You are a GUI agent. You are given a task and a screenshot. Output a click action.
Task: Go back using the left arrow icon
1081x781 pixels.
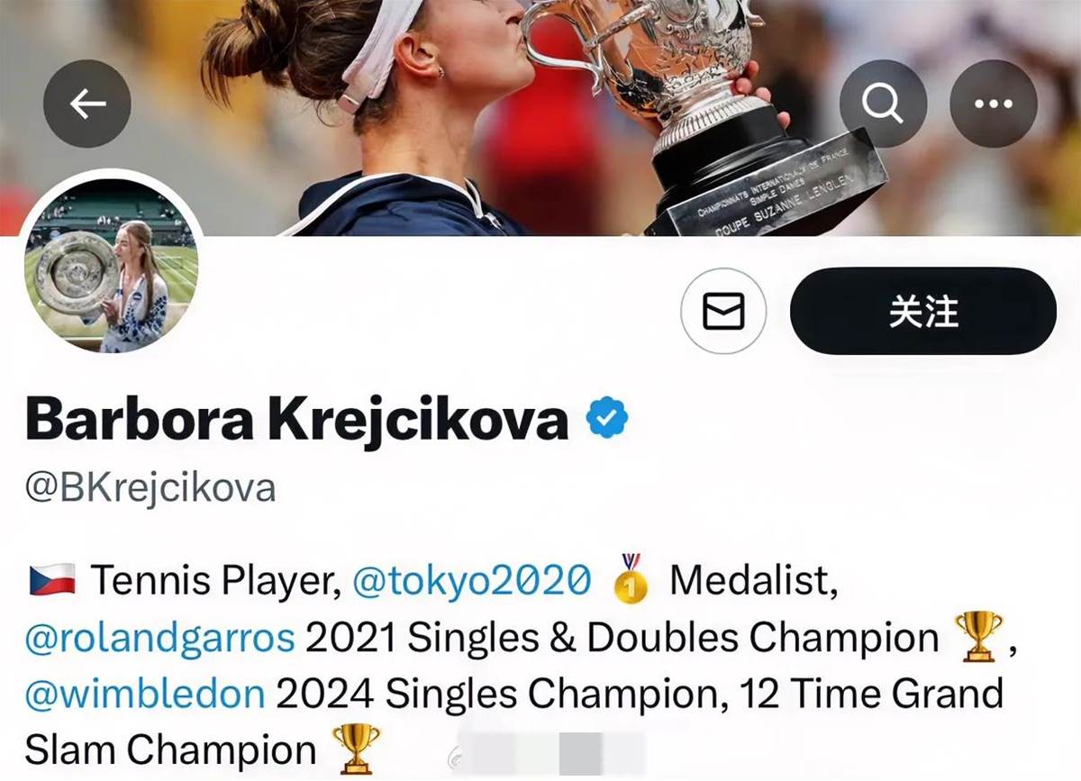click(87, 104)
